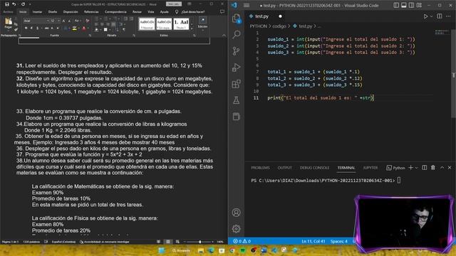This screenshot has width=456, height=256.
Task: Toggle the bottom panel layout button
Action: pyautogui.click(x=404, y=5)
